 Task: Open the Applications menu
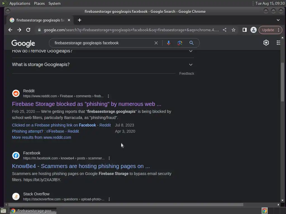coord(20,3)
